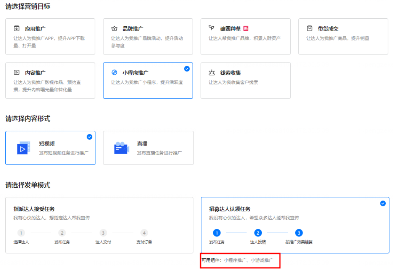Screen dimensions: 393x272
Task: Select 品牌推广 as the marketing goal
Action: coord(148,36)
